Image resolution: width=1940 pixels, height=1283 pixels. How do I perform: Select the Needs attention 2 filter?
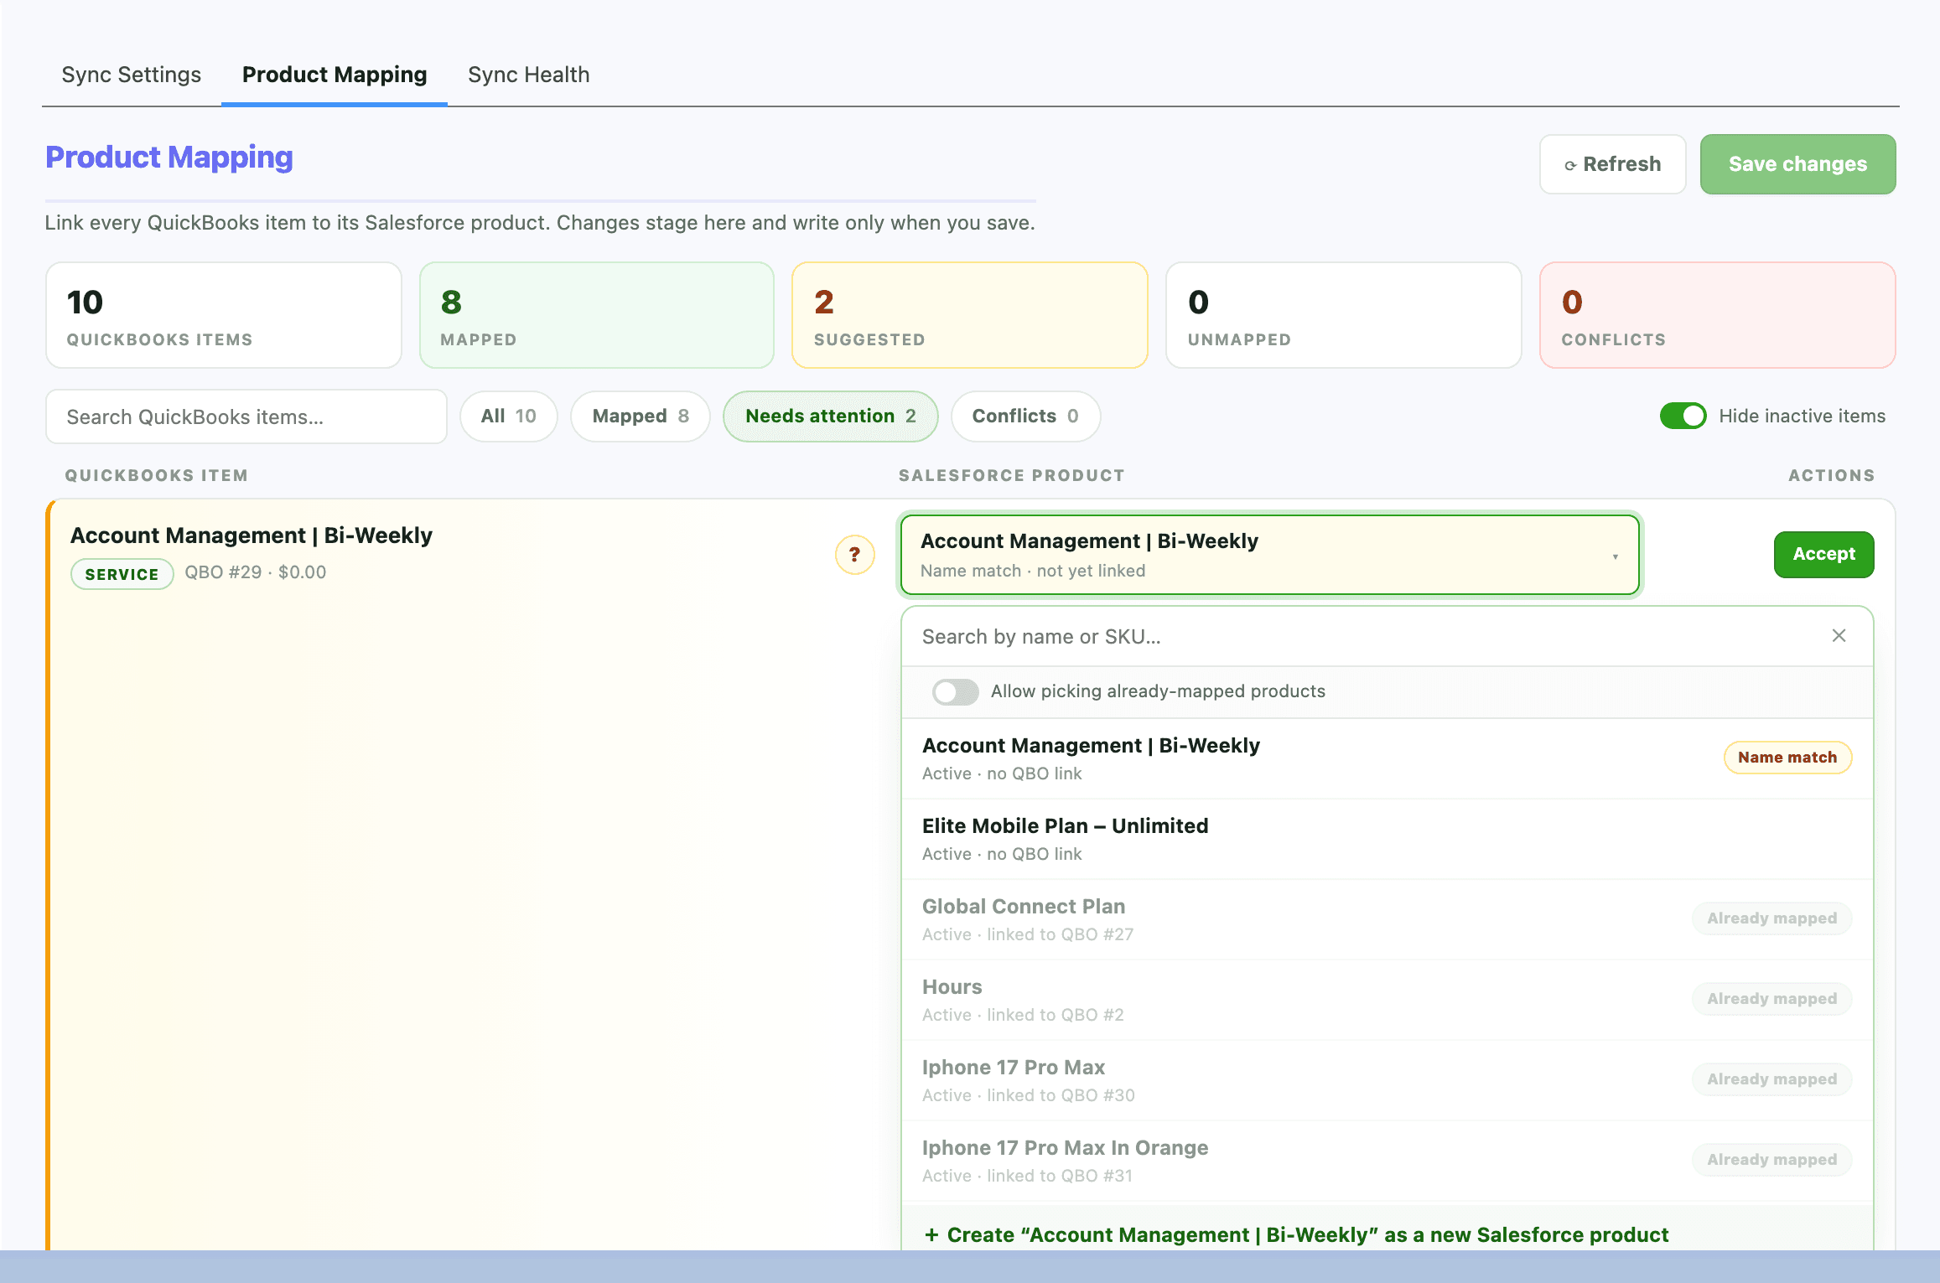(830, 416)
